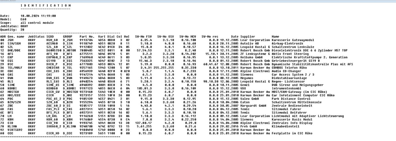Click the Model value 'E60'

tap(24, 19)
